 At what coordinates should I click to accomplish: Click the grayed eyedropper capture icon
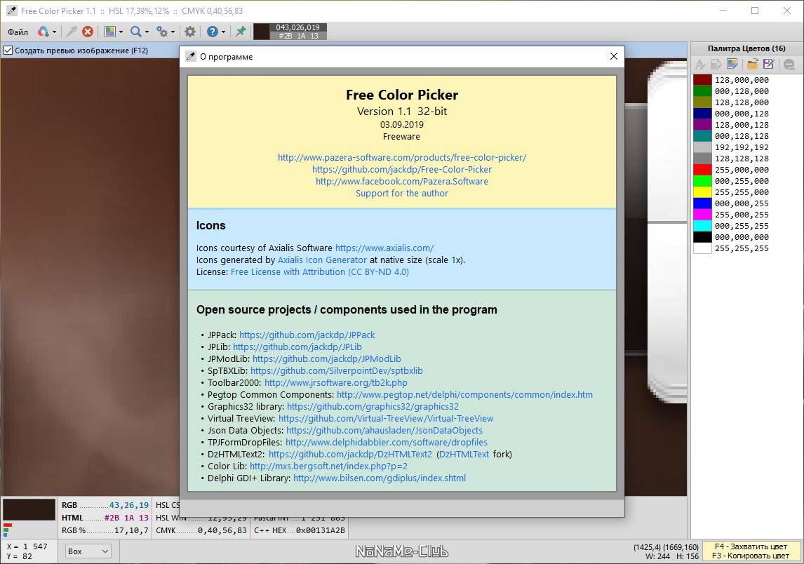tap(72, 32)
